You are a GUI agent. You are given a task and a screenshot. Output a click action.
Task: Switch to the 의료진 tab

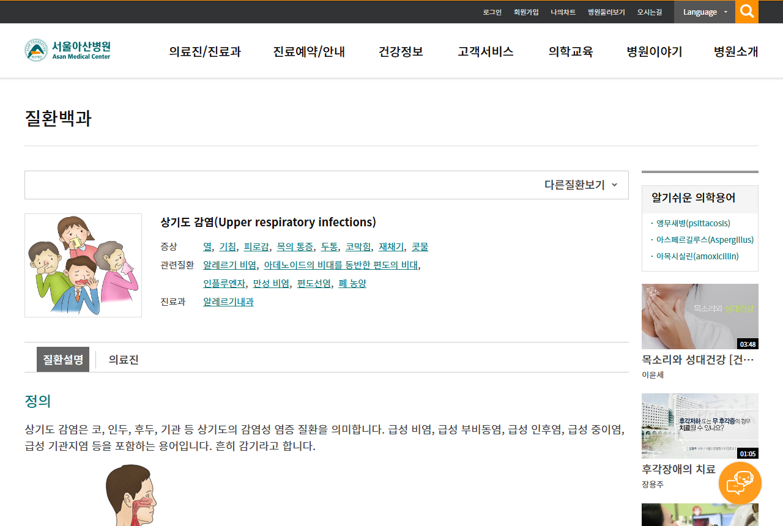click(x=124, y=360)
